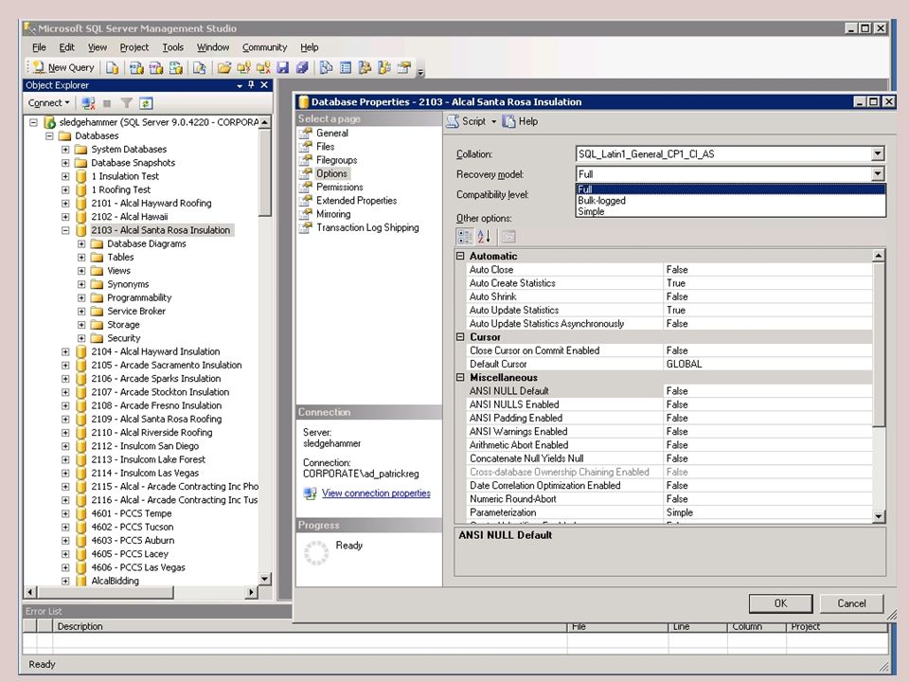Viewport: 909px width, 682px height.
Task: Click the Save All icon
Action: (x=302, y=68)
